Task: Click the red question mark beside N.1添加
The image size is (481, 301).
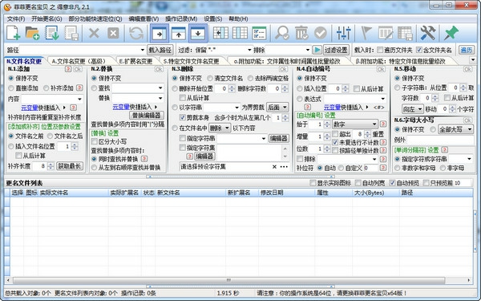Action: pyautogui.click(x=68, y=69)
